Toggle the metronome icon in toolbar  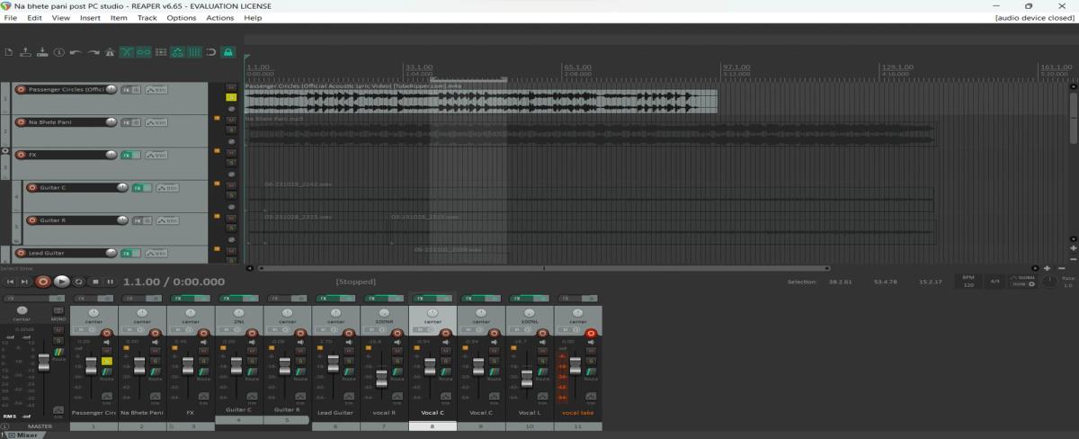[111, 52]
